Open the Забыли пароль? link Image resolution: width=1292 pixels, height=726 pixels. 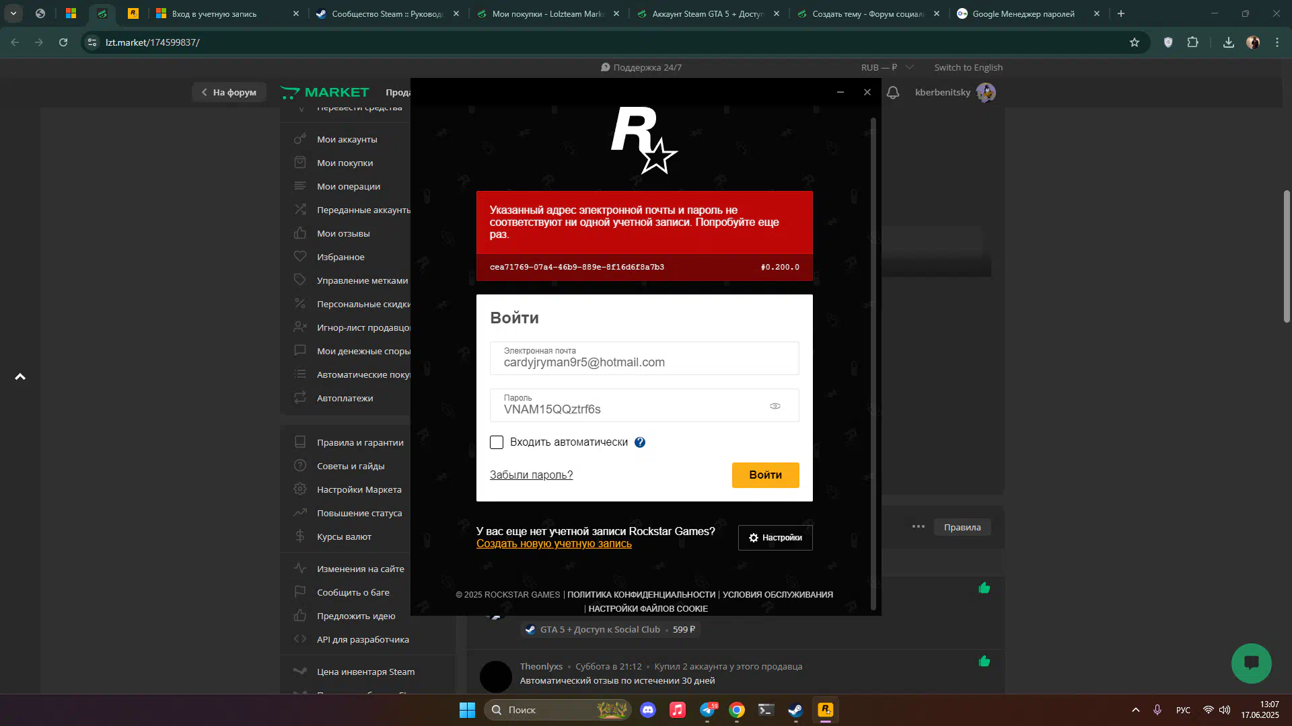click(531, 475)
